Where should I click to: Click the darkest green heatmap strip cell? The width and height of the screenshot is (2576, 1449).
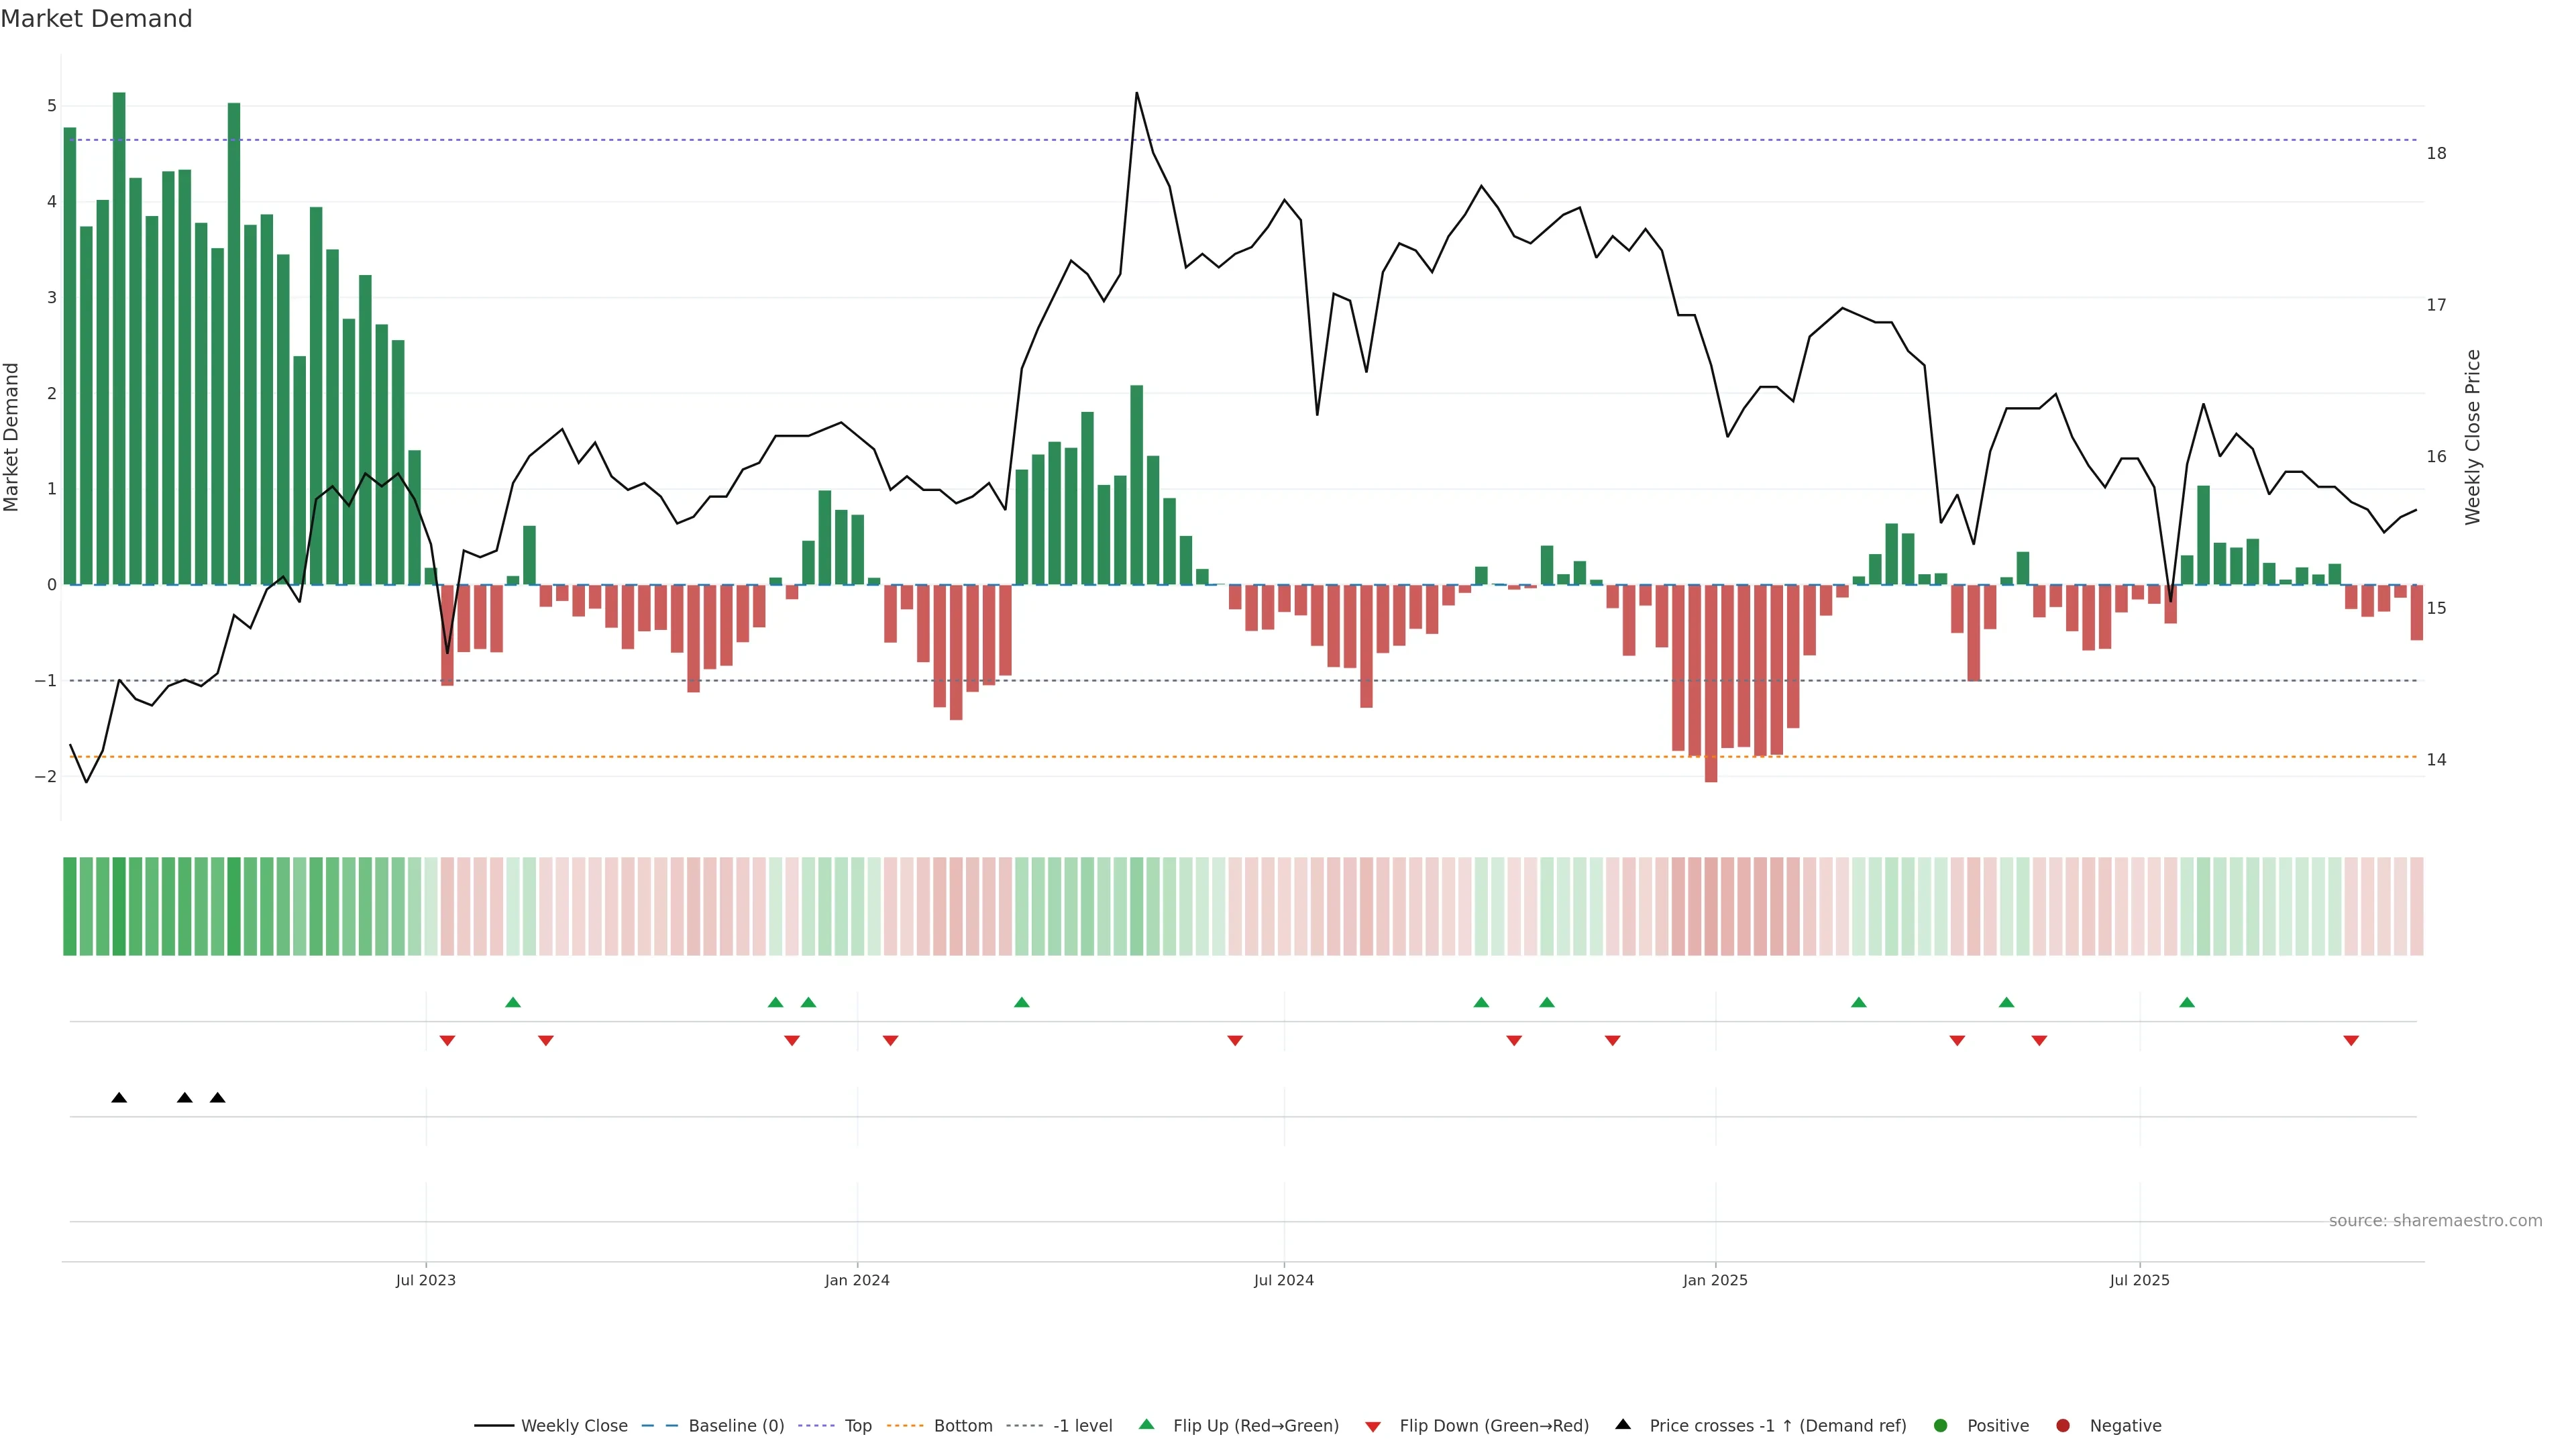point(119,906)
